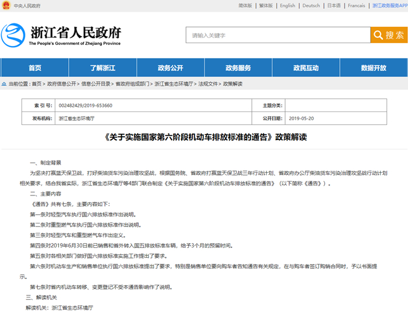Switch language to English
The width and height of the screenshot is (408, 311).
pos(287,6)
